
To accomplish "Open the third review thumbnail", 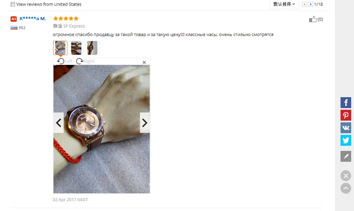I will (x=92, y=48).
